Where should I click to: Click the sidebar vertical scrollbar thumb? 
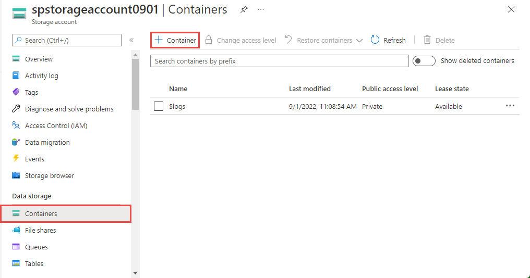(136, 83)
